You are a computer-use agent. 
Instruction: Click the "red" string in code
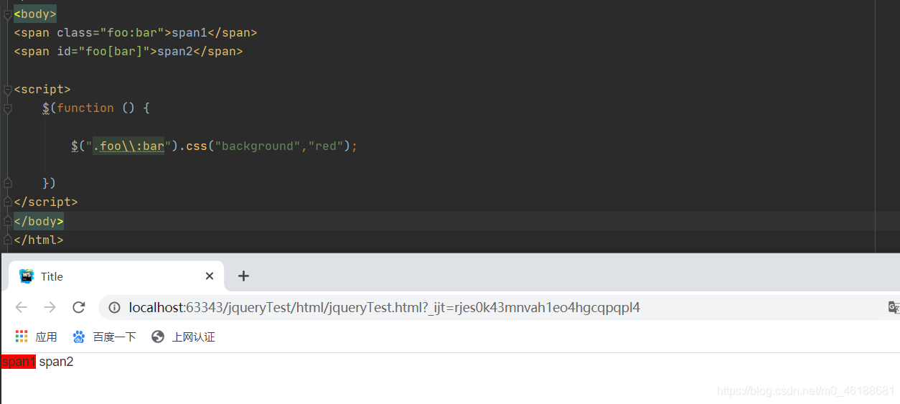coord(326,146)
